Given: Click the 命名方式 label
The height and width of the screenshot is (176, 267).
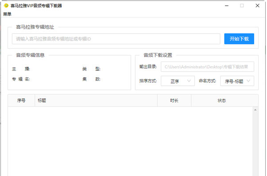Looking at the screenshot, I should click(x=207, y=81).
